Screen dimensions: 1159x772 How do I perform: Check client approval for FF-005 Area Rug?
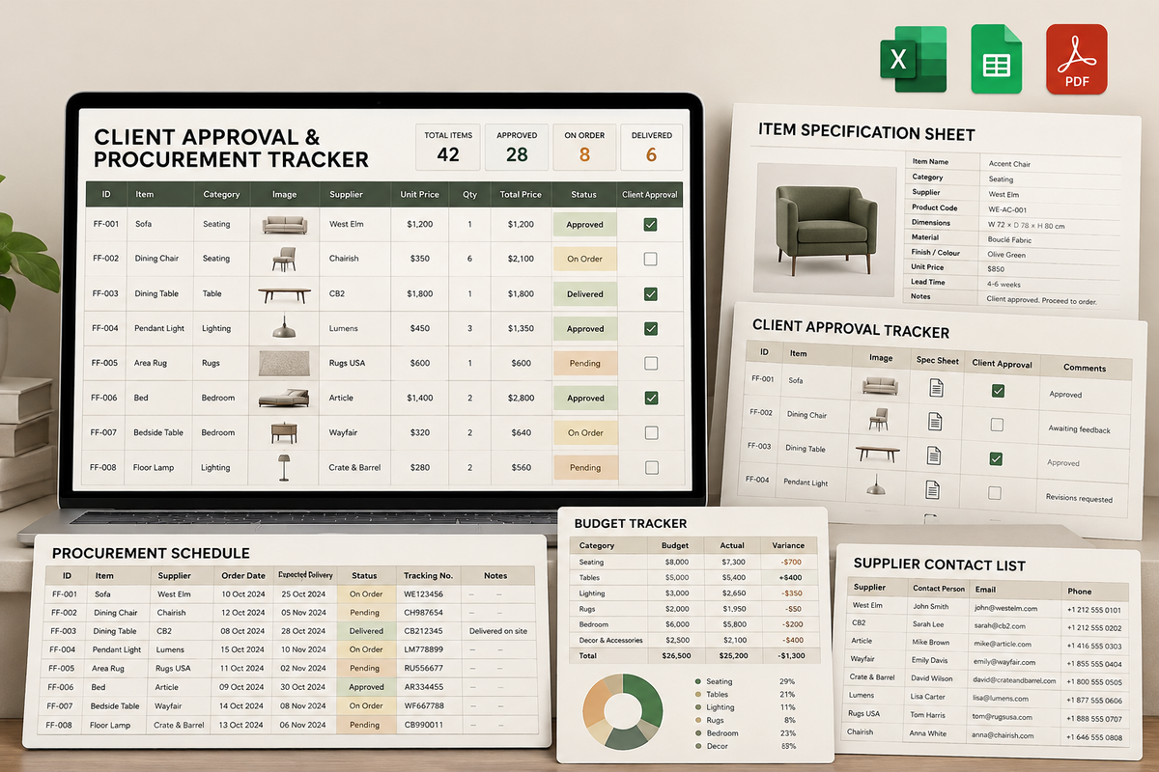pyautogui.click(x=651, y=363)
